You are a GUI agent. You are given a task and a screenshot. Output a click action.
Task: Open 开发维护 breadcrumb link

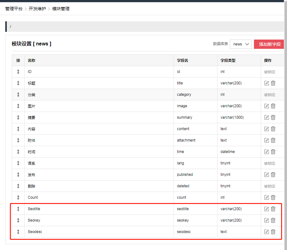click(x=37, y=9)
